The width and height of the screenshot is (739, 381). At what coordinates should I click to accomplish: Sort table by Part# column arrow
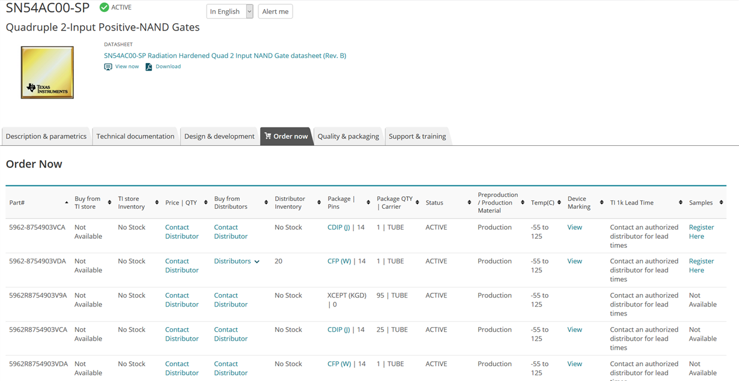pyautogui.click(x=66, y=203)
